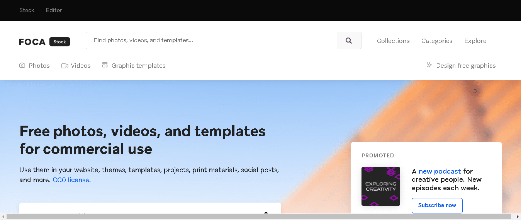Click the camera icon beside Photos
Viewport: 521px width, 220px height.
22,66
